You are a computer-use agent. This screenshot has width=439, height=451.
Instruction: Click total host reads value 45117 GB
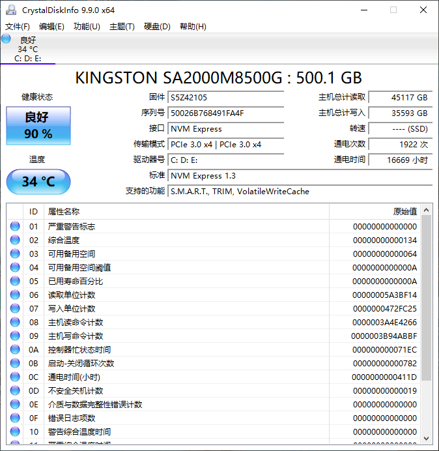[x=400, y=98]
